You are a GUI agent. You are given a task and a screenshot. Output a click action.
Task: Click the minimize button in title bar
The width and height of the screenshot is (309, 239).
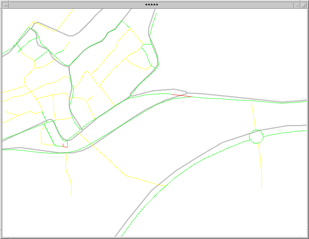(x=297, y=5)
